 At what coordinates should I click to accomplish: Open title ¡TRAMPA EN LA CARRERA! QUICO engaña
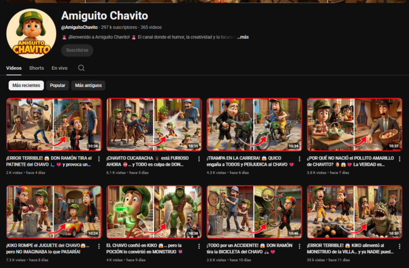(250, 161)
